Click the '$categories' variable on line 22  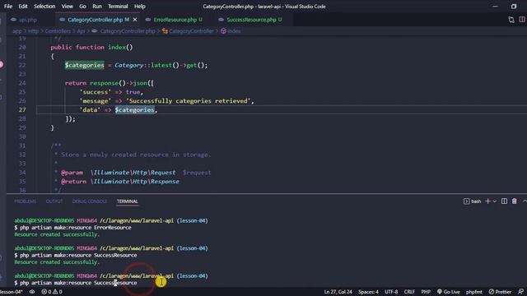[84, 65]
